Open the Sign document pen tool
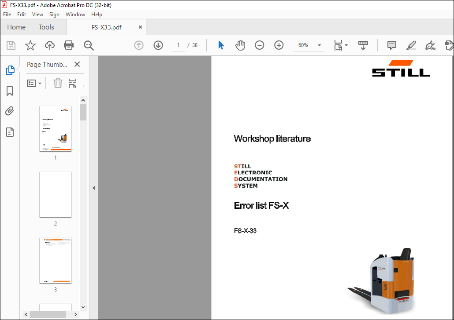Image resolution: width=454 pixels, height=320 pixels. click(x=430, y=45)
